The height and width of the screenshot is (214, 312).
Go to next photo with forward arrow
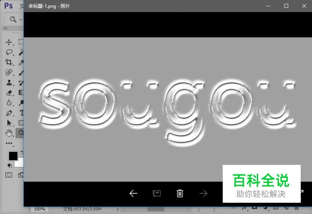click(203, 193)
